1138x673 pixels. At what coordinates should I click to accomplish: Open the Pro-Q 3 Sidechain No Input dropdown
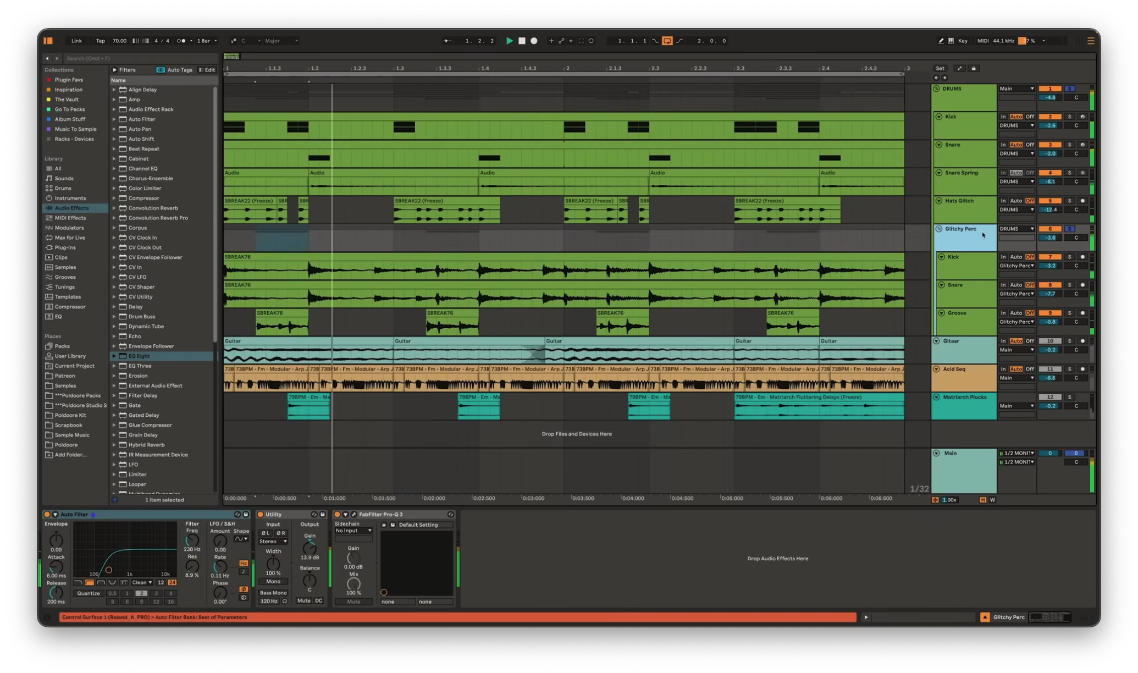(353, 531)
